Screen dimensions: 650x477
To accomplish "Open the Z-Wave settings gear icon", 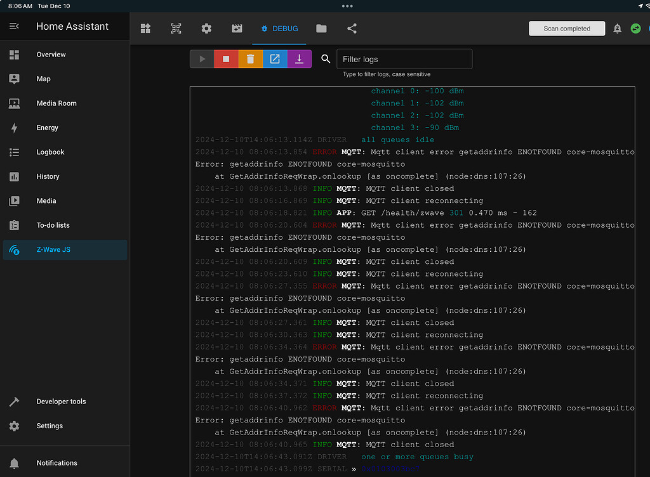I will tap(206, 29).
